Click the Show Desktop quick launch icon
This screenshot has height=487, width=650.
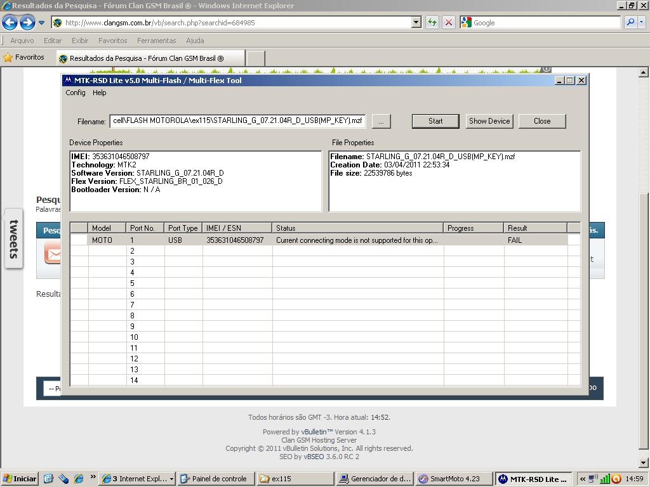coord(48,479)
